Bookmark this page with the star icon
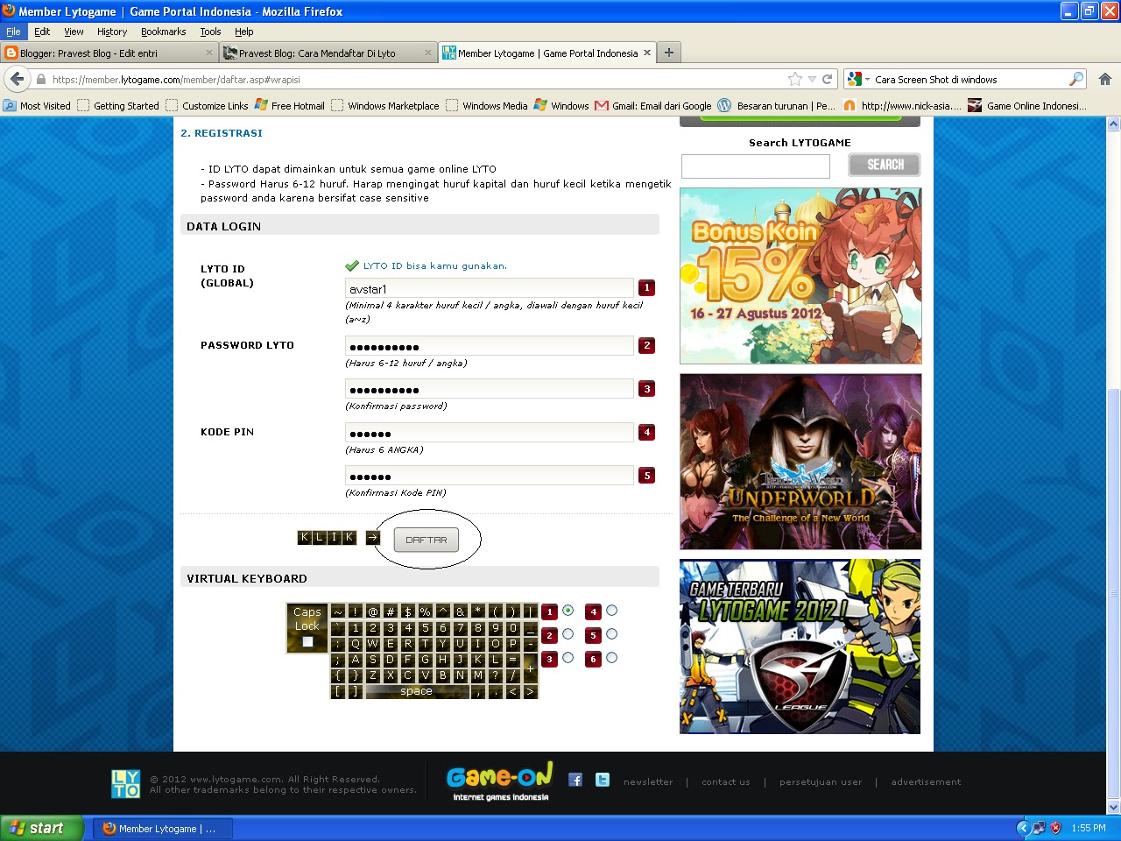Screen dimensions: 1121x841 point(795,79)
